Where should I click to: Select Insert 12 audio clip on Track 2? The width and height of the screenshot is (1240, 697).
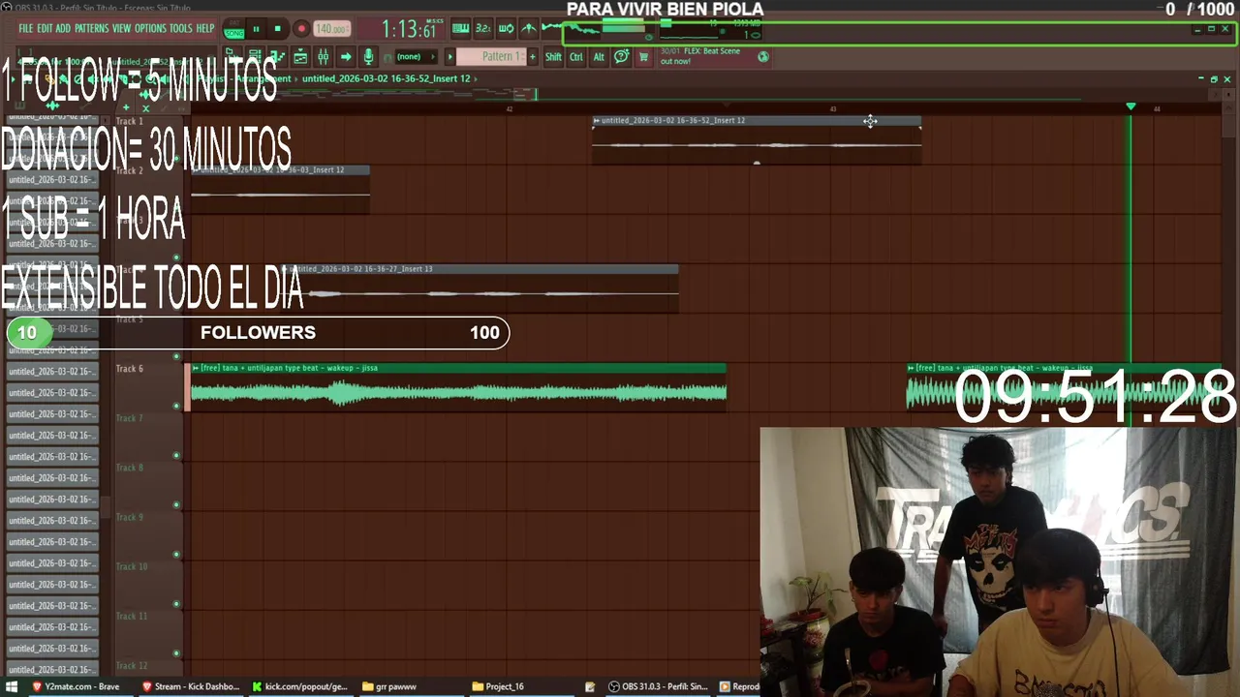280,189
